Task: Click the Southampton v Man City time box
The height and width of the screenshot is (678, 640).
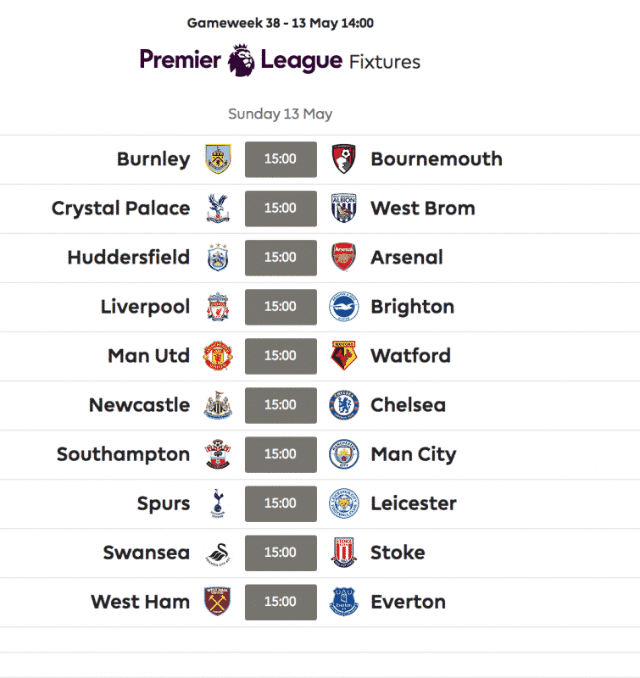Action: (281, 454)
